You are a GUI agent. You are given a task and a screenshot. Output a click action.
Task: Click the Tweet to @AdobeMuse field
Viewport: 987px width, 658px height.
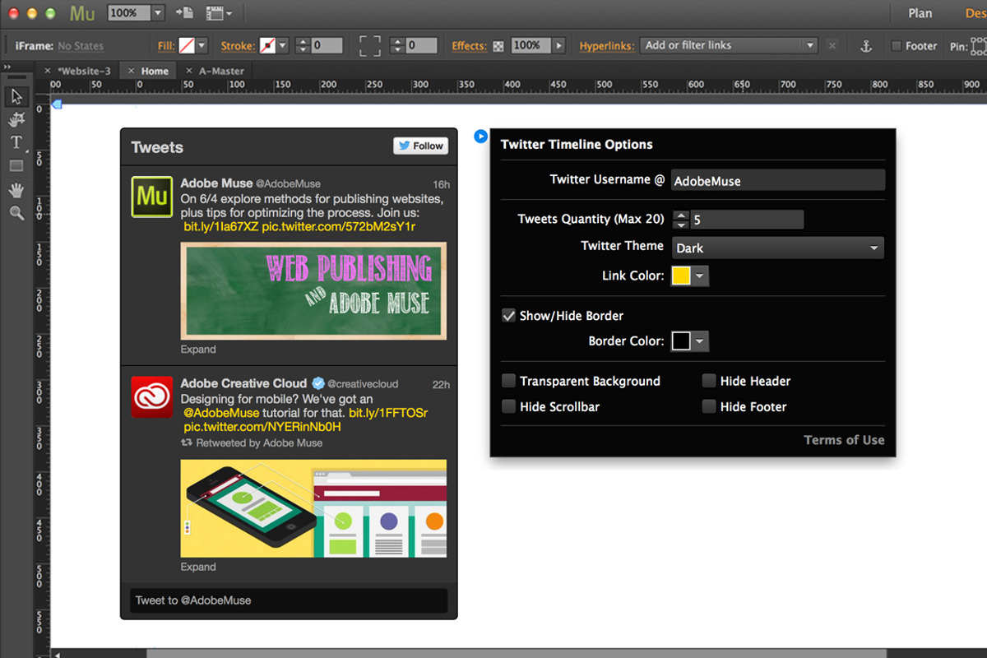click(289, 600)
